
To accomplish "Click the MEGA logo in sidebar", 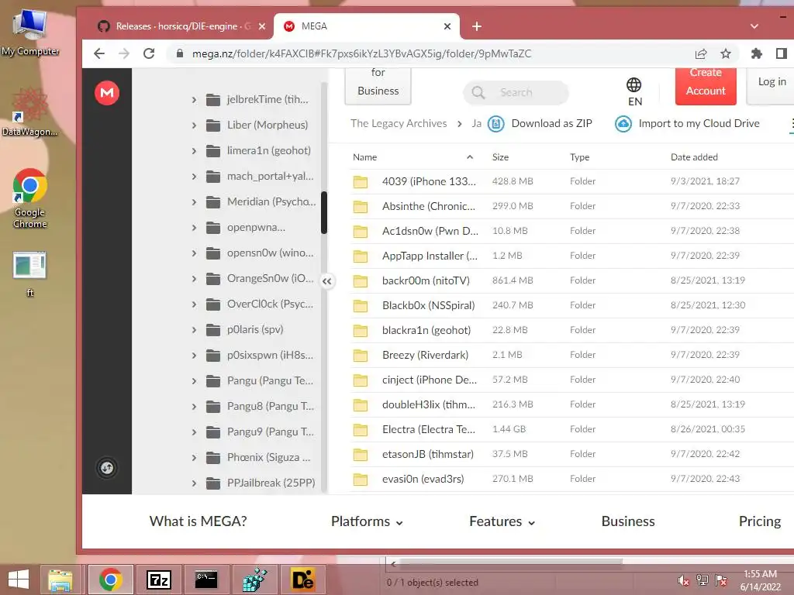I will pyautogui.click(x=107, y=93).
